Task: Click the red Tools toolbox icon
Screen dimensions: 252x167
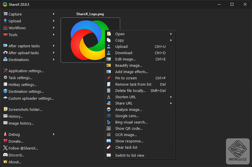Action: click(x=5, y=35)
